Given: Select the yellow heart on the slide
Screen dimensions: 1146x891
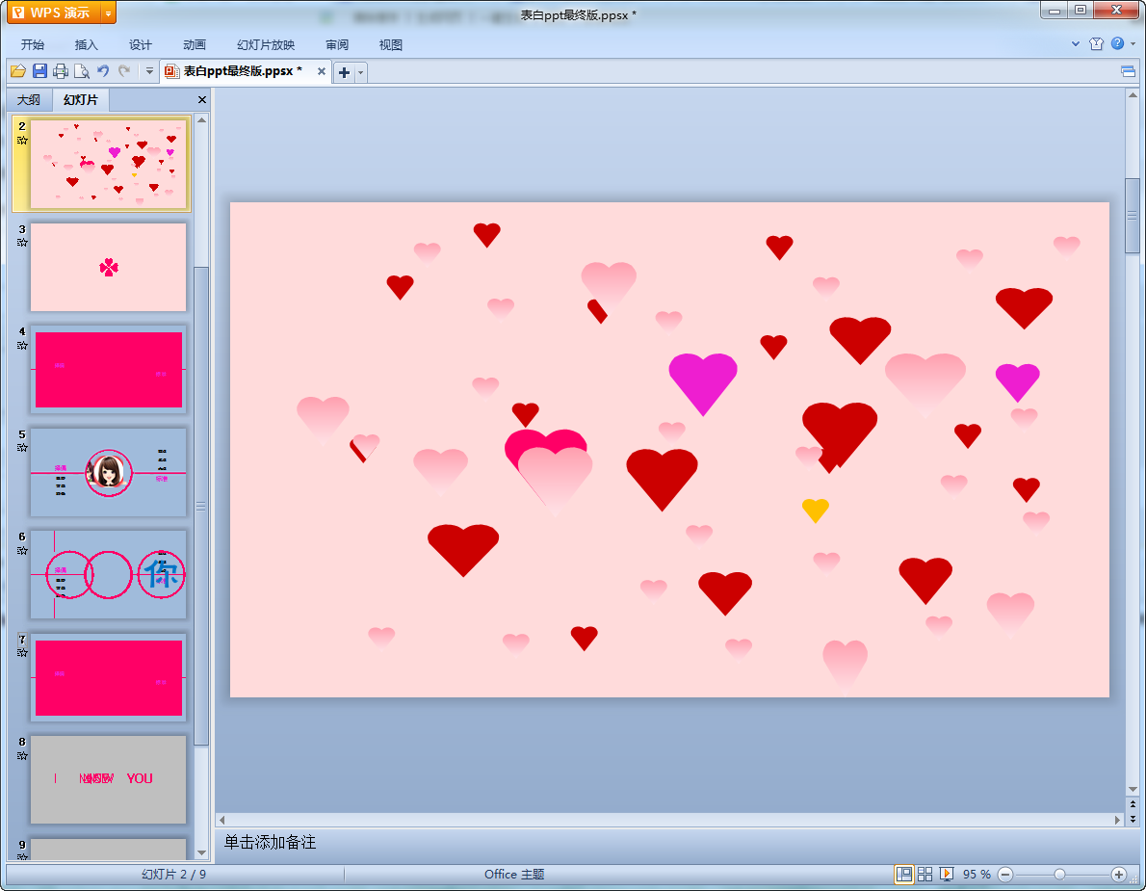Looking at the screenshot, I should tap(815, 510).
